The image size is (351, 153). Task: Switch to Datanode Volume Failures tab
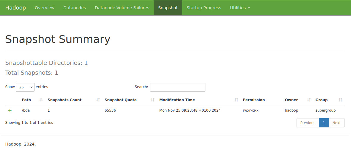click(x=122, y=8)
